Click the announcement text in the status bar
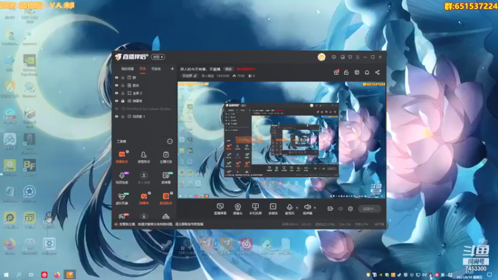This screenshot has height=280, width=498. (x=161, y=224)
